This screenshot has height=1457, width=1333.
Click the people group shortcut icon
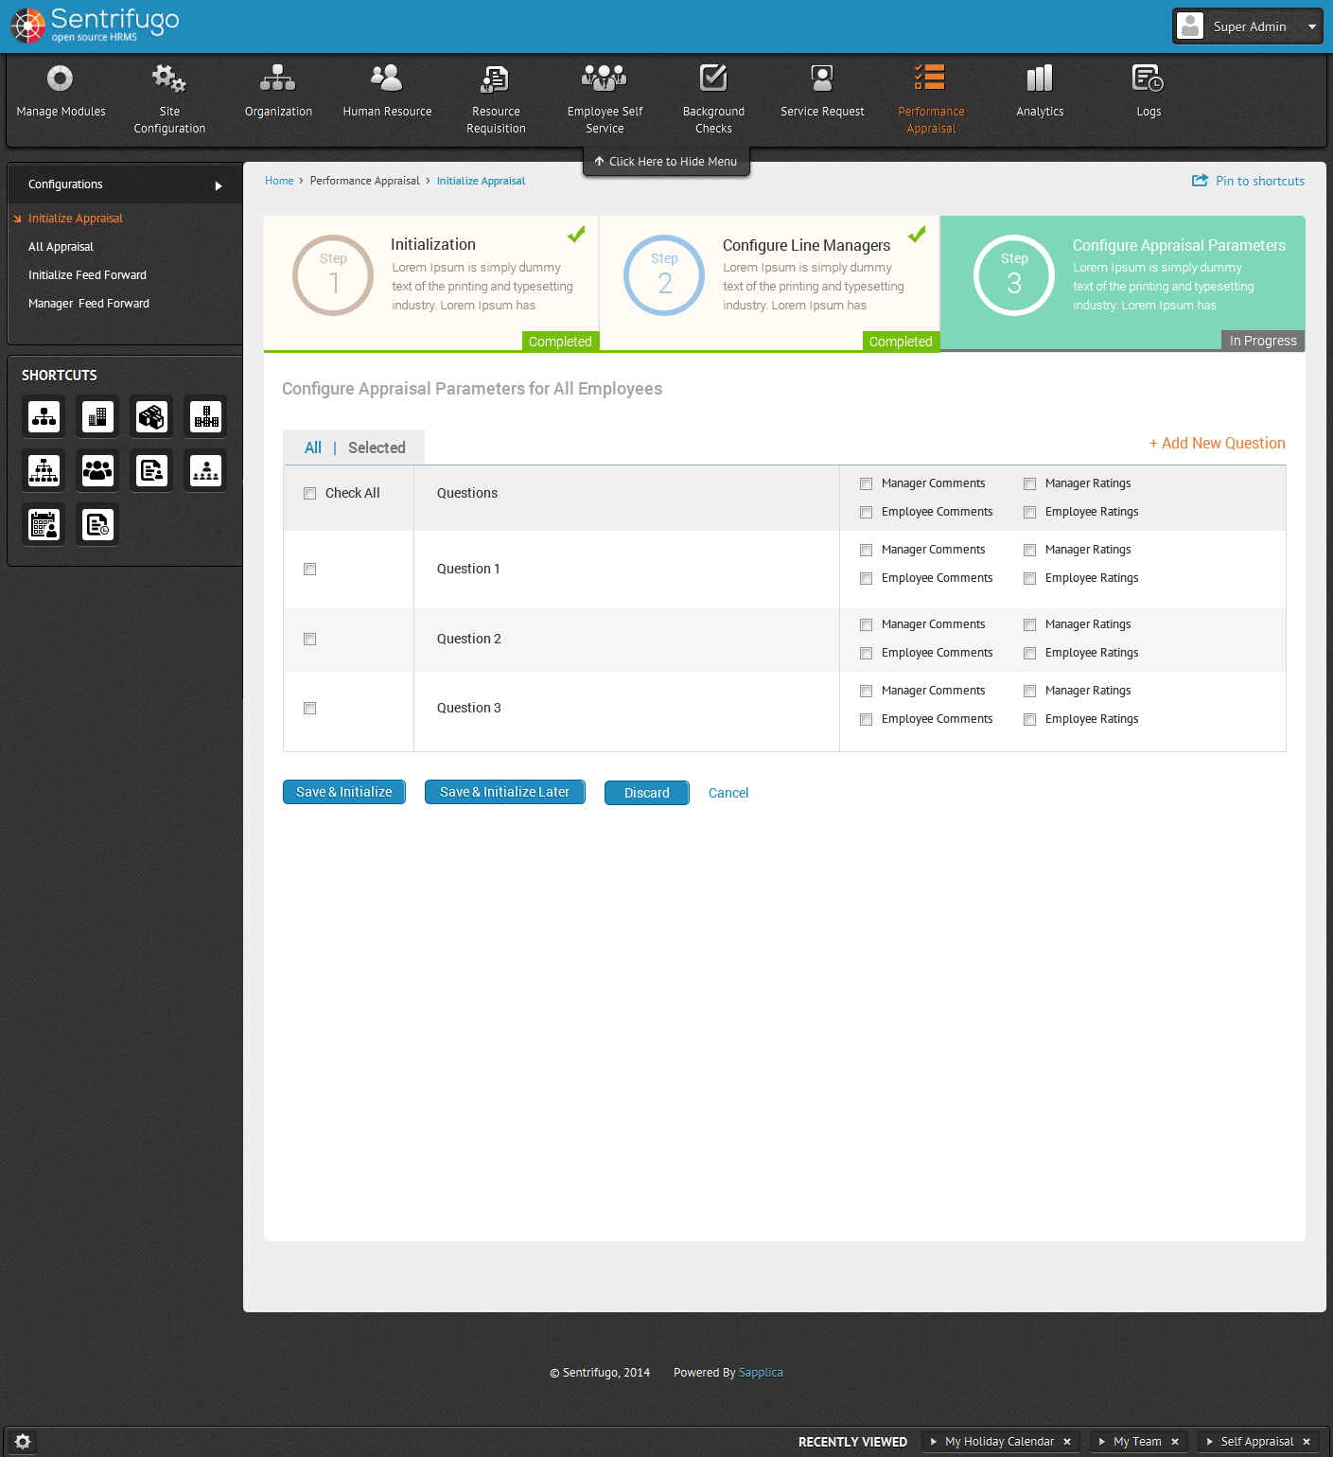pos(97,470)
